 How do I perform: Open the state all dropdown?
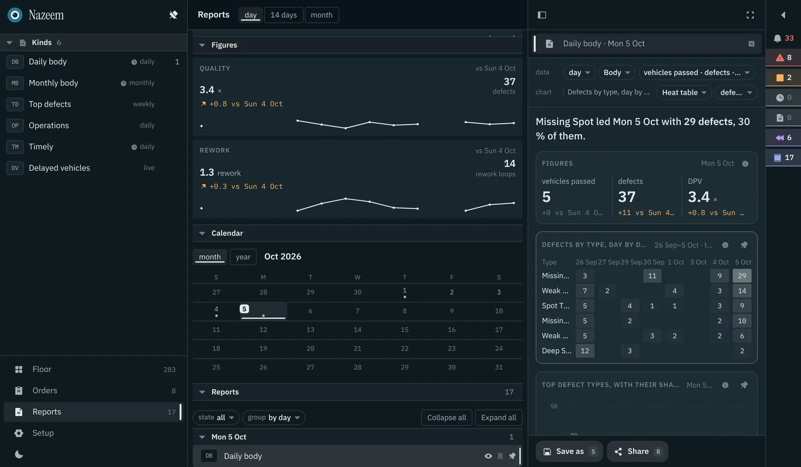tap(216, 417)
